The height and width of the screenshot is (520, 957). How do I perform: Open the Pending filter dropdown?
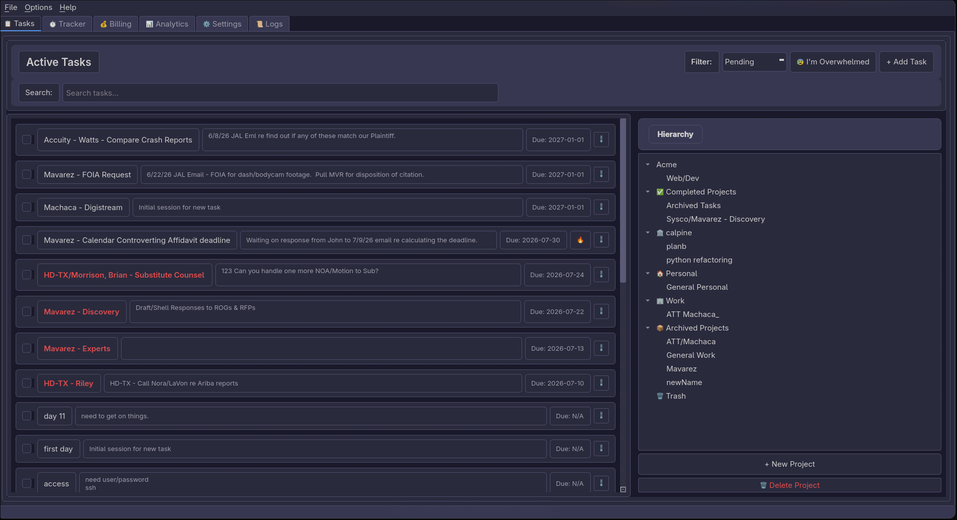(x=754, y=62)
